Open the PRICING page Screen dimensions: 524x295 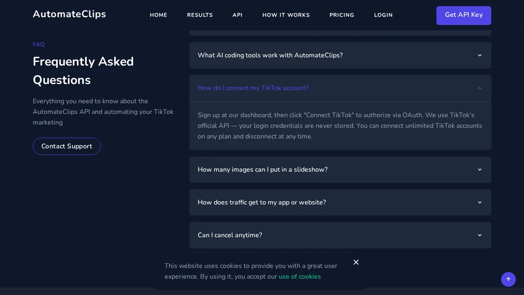pos(341,15)
